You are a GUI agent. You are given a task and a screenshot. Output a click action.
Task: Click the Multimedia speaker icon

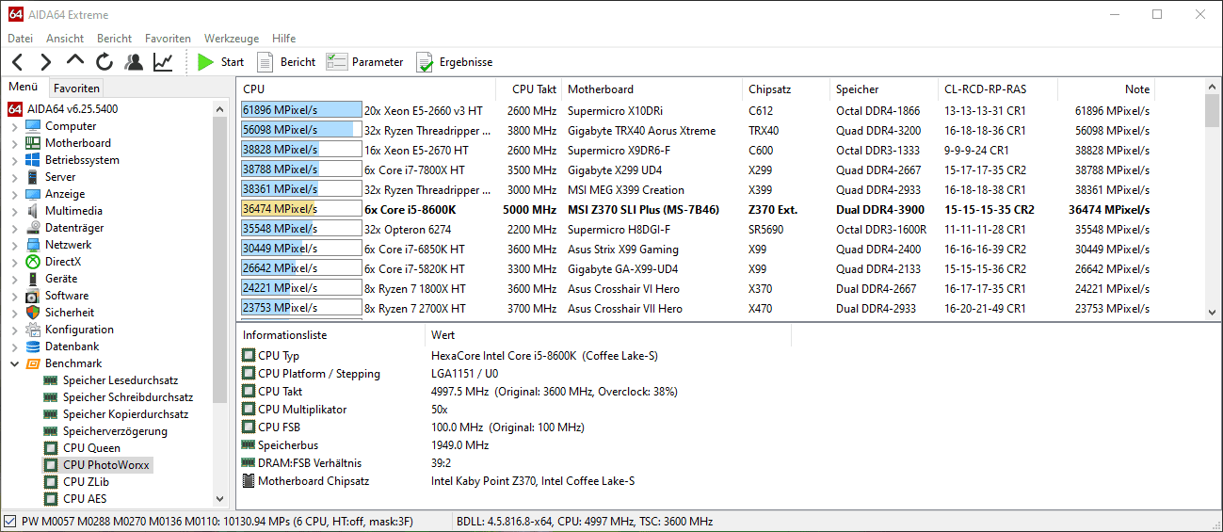[33, 211]
